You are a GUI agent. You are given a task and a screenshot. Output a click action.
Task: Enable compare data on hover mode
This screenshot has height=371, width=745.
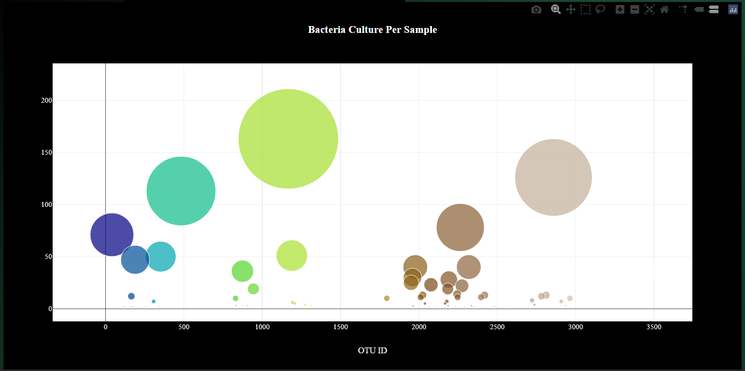pos(713,9)
